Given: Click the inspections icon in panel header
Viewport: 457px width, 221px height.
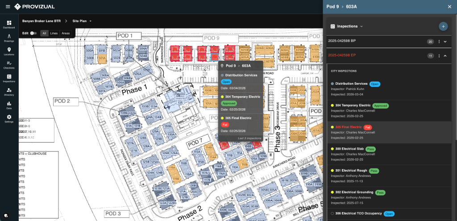Looking at the screenshot, I should (332, 26).
